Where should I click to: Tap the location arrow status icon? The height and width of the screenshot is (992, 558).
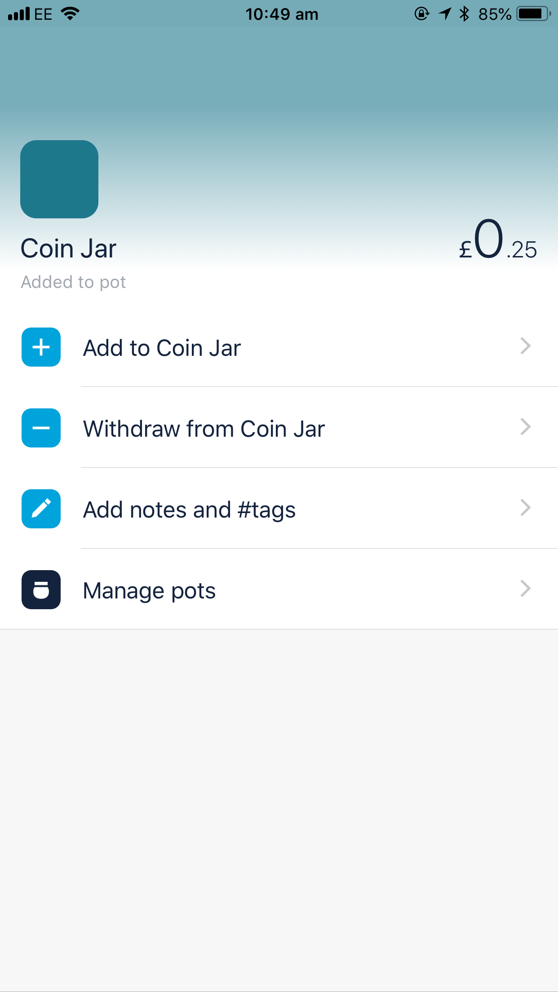(x=445, y=14)
